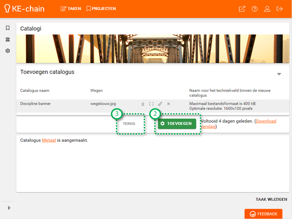Click the logout icon in header
Viewport: 292px width, 219px height.
click(x=280, y=9)
